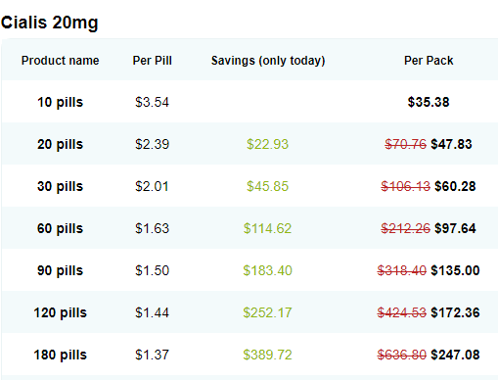Click the Per Pill column header
Screen dimensions: 498x380
click(x=152, y=61)
